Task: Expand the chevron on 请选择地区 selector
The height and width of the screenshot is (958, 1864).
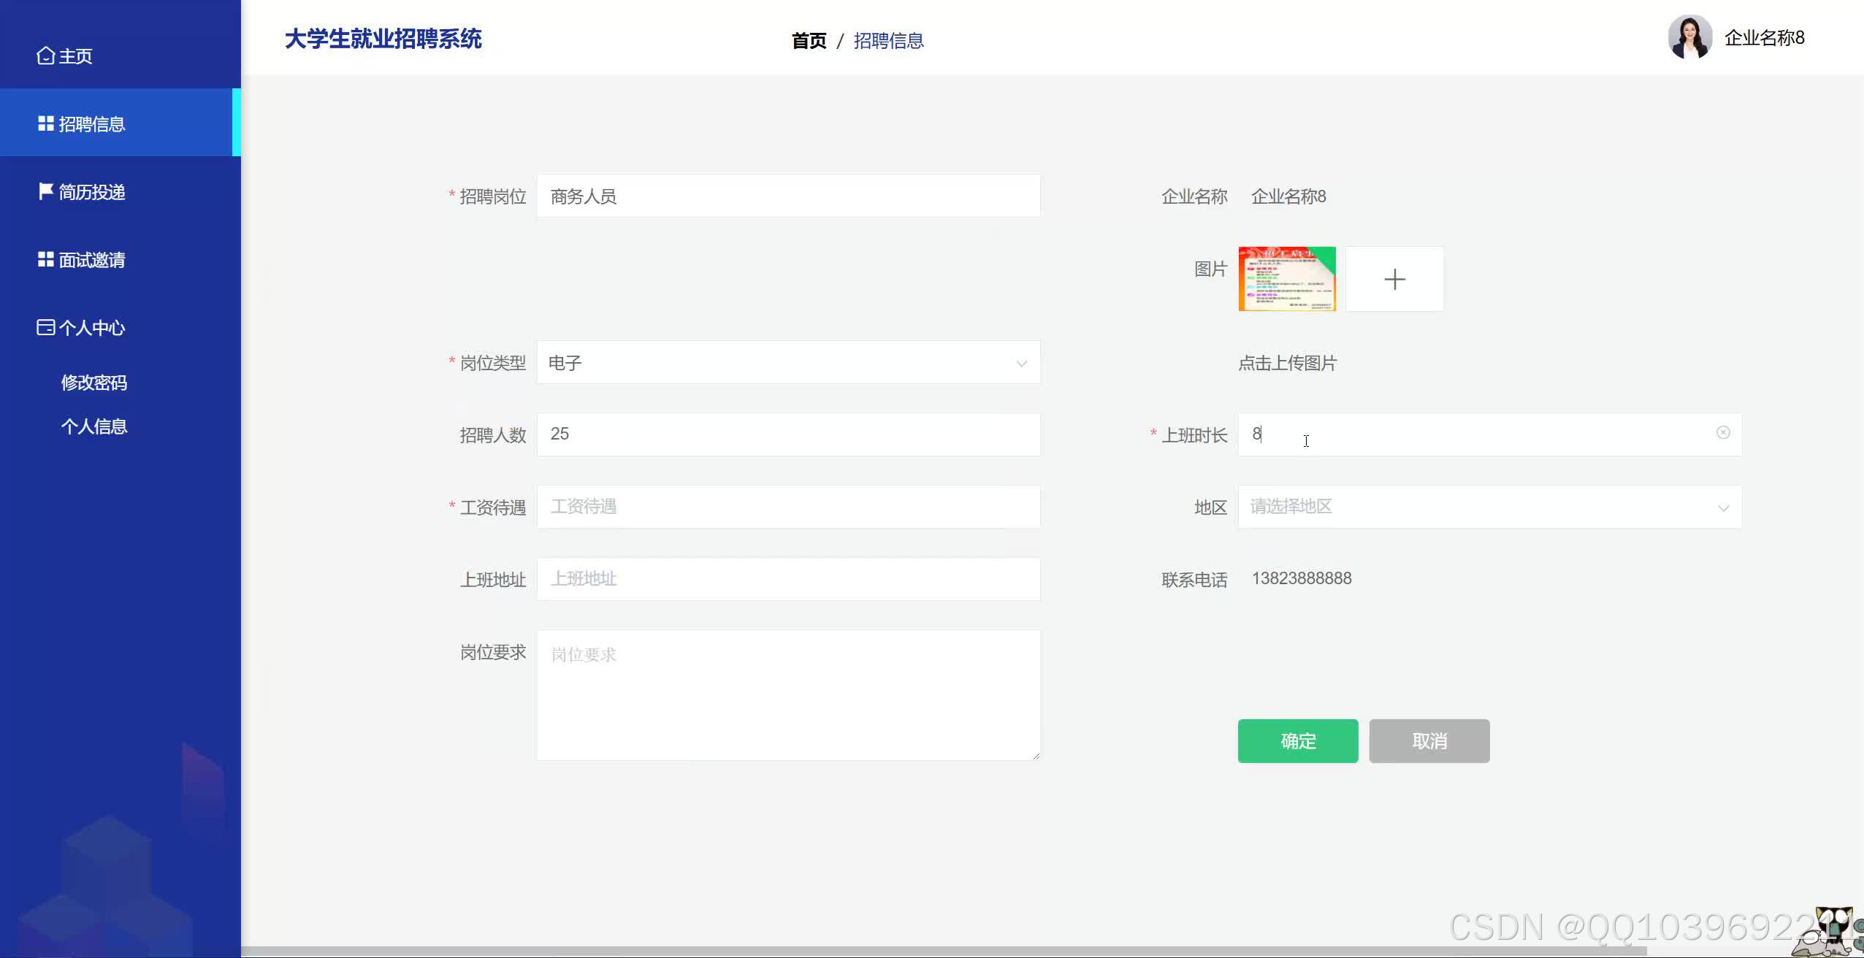Action: click(x=1723, y=507)
